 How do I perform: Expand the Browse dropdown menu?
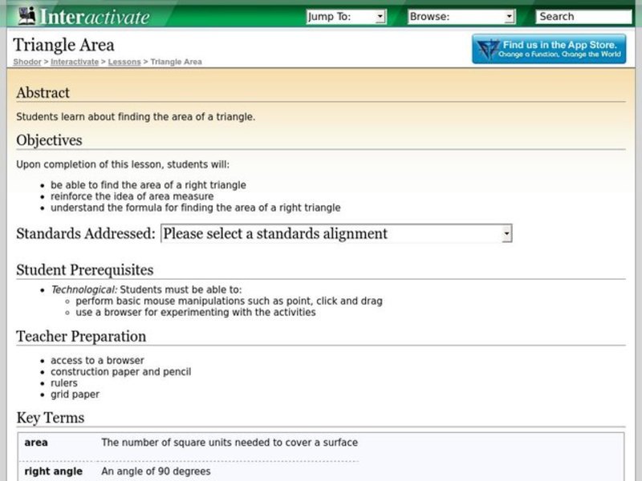coord(461,16)
